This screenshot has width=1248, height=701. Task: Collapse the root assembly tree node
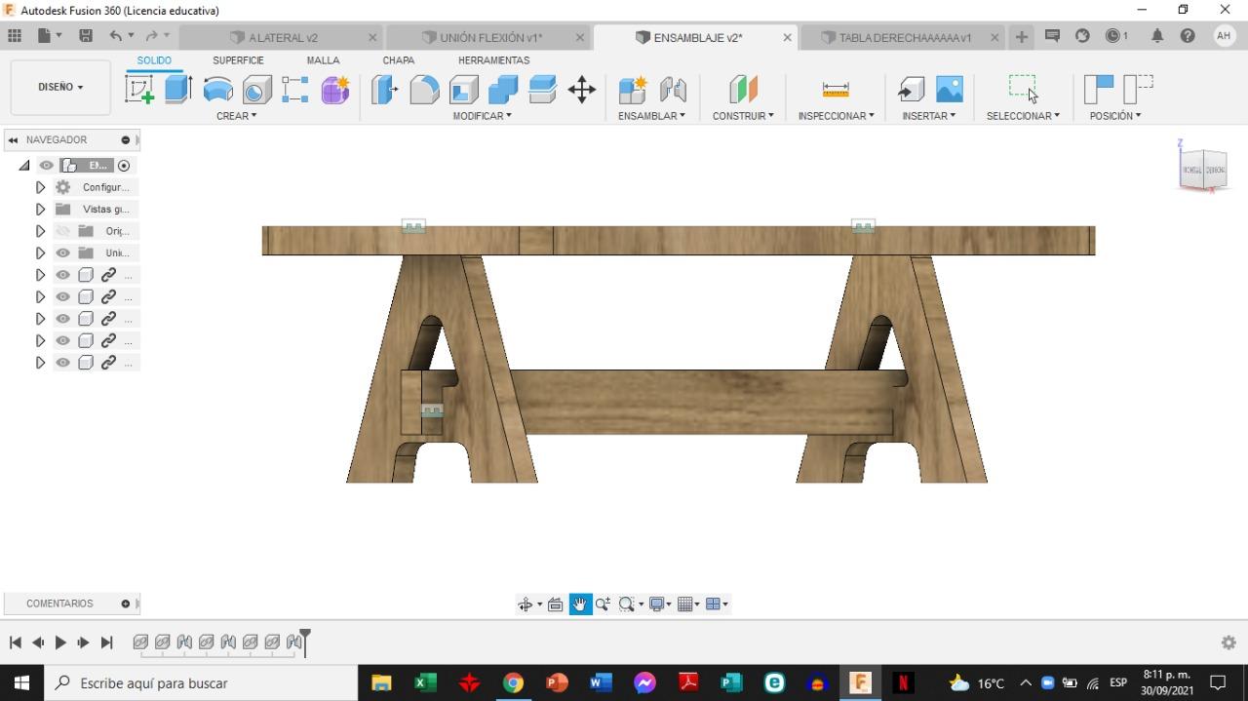(24, 166)
